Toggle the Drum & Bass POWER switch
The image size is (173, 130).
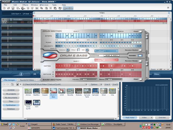pos(140,56)
